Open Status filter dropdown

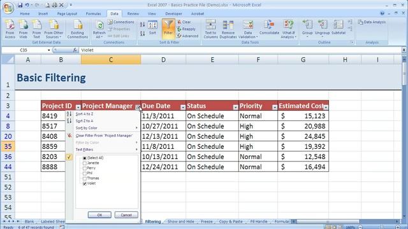(235, 107)
